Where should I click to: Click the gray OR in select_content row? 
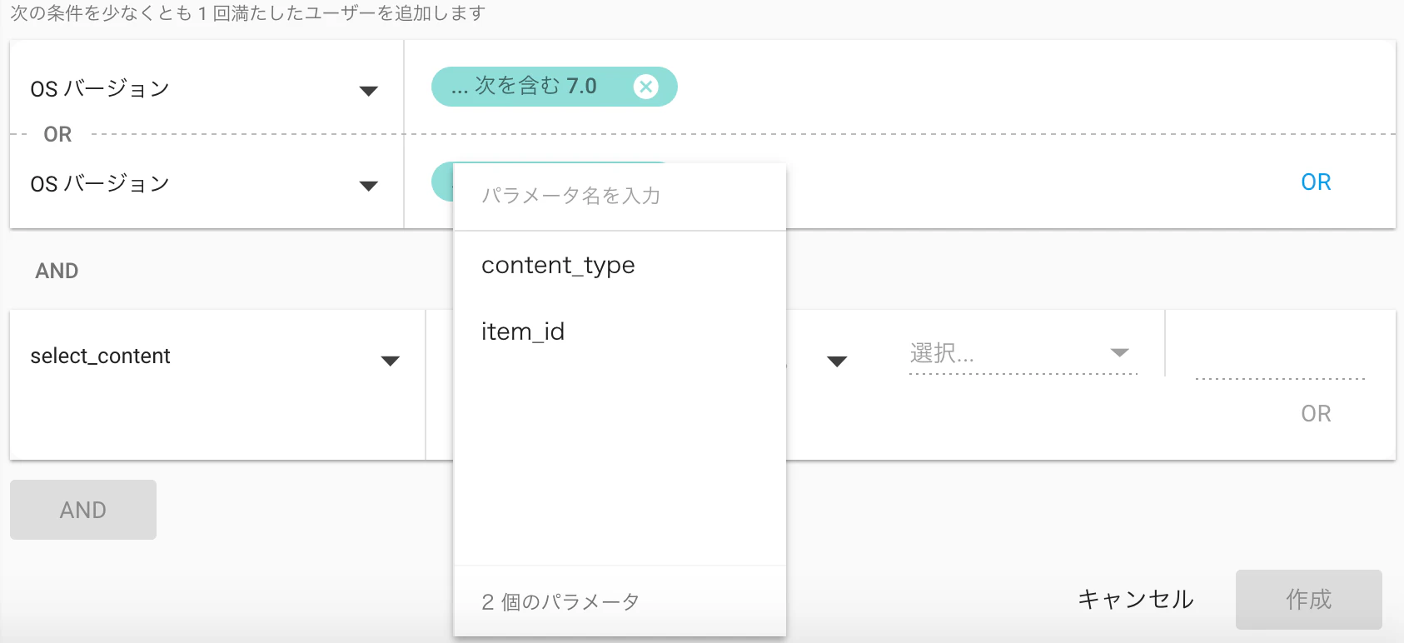pos(1316,414)
